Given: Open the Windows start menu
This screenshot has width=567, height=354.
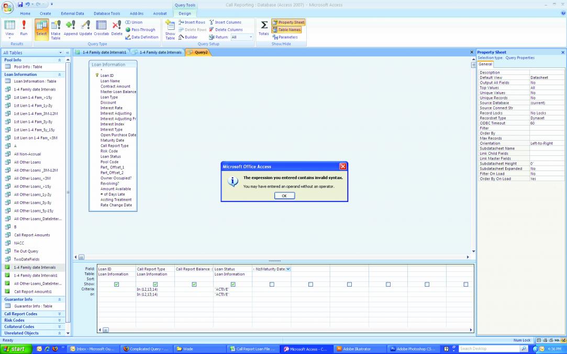Looking at the screenshot, I should tap(15, 349).
